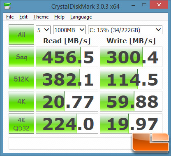Click the 512K read result 382.1
Screen dimensions: 171x156
(x=67, y=79)
